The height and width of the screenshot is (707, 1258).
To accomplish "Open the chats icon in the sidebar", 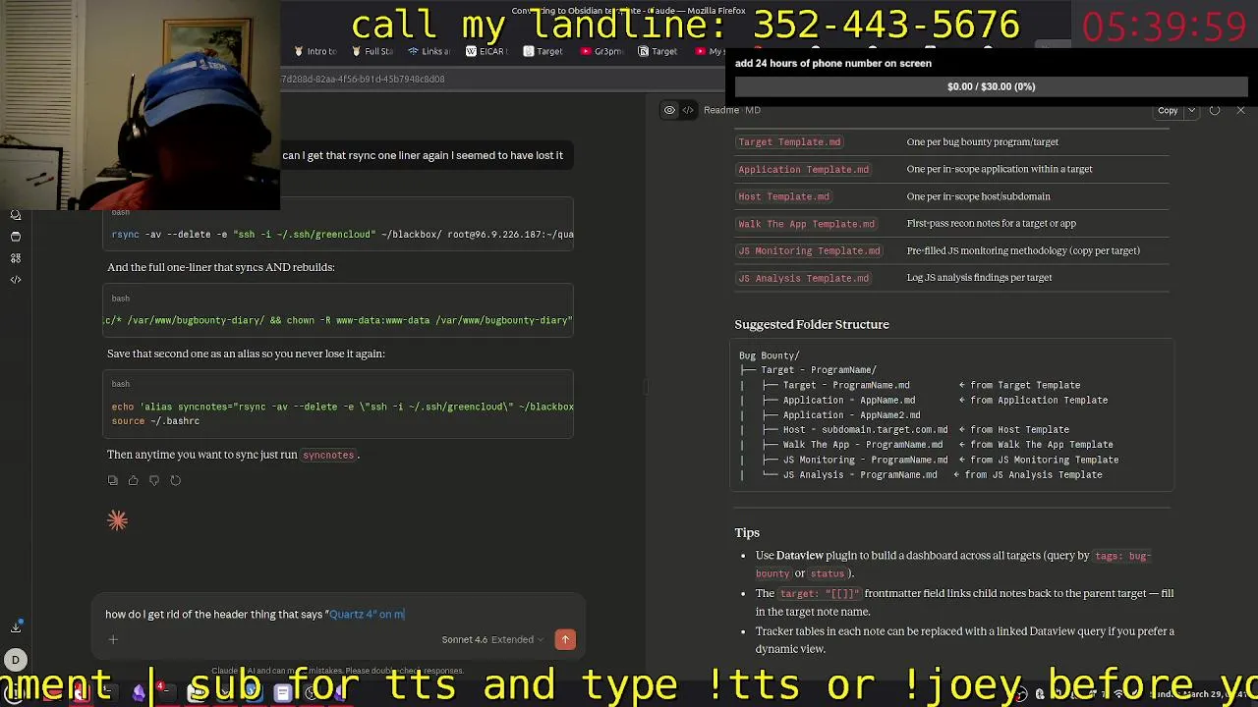I will click(x=16, y=215).
